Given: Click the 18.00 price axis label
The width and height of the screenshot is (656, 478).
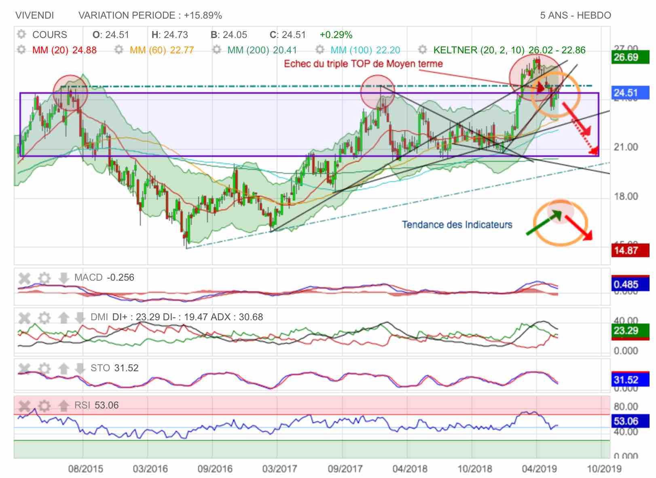Looking at the screenshot, I should click(x=626, y=197).
